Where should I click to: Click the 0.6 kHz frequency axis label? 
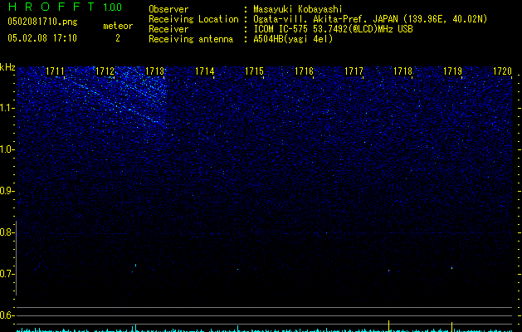[x=7, y=315]
